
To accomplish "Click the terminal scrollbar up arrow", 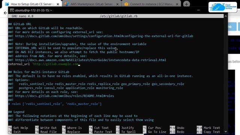I will point(226,16).
